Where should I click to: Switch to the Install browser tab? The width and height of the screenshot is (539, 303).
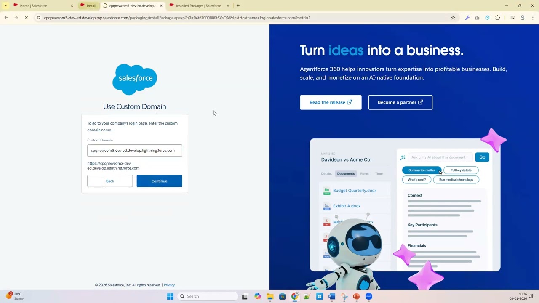(x=88, y=6)
